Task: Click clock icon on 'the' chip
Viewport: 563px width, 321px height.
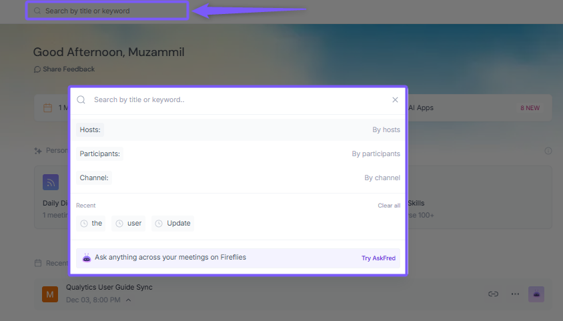Action: [84, 224]
